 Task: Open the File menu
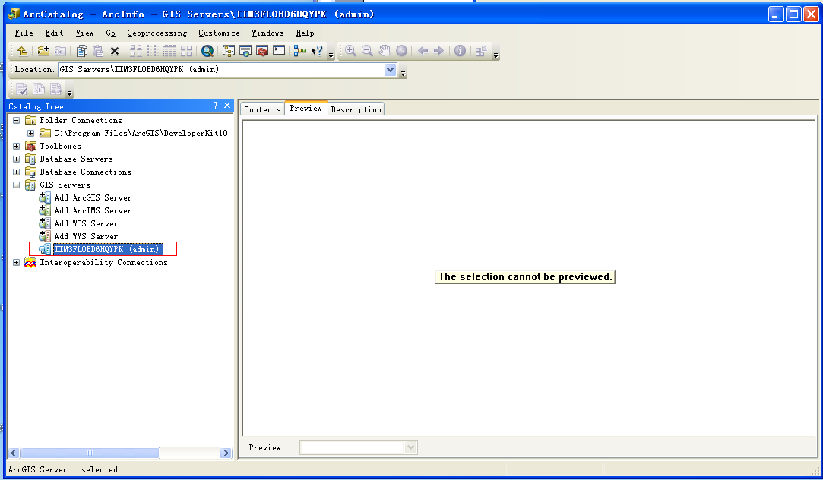(x=24, y=33)
